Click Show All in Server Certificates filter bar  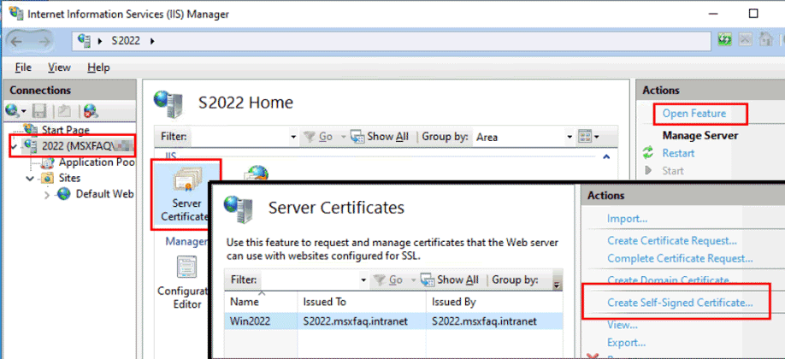tap(450, 280)
